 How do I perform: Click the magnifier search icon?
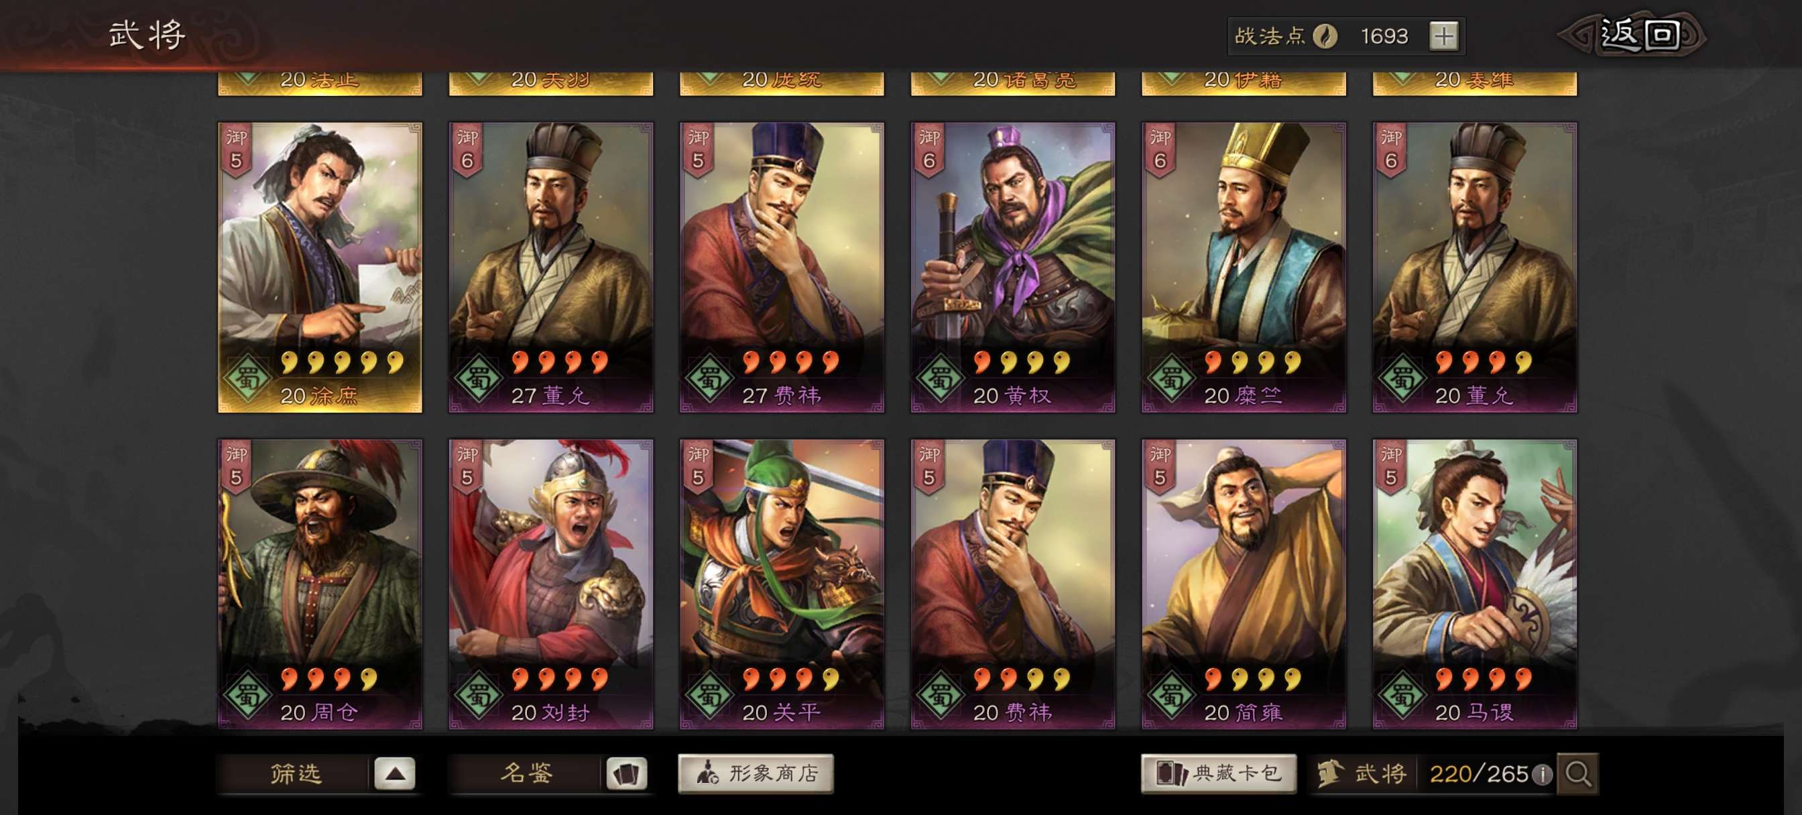point(1577,773)
